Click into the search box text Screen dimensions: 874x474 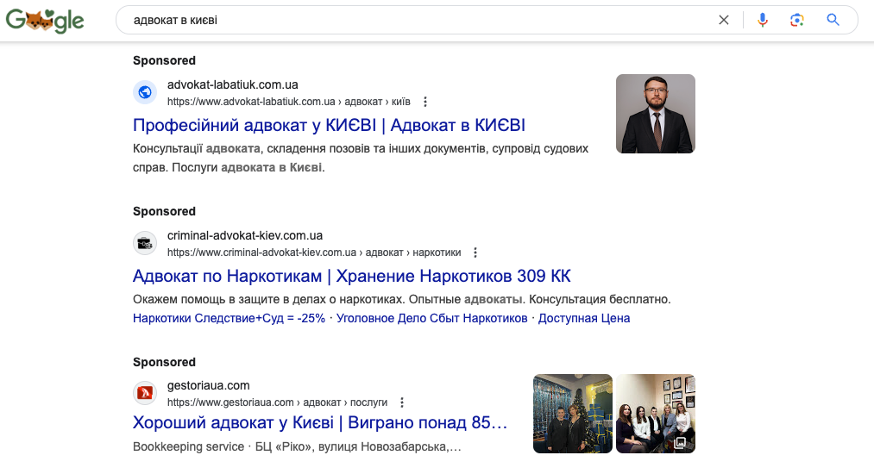[175, 20]
